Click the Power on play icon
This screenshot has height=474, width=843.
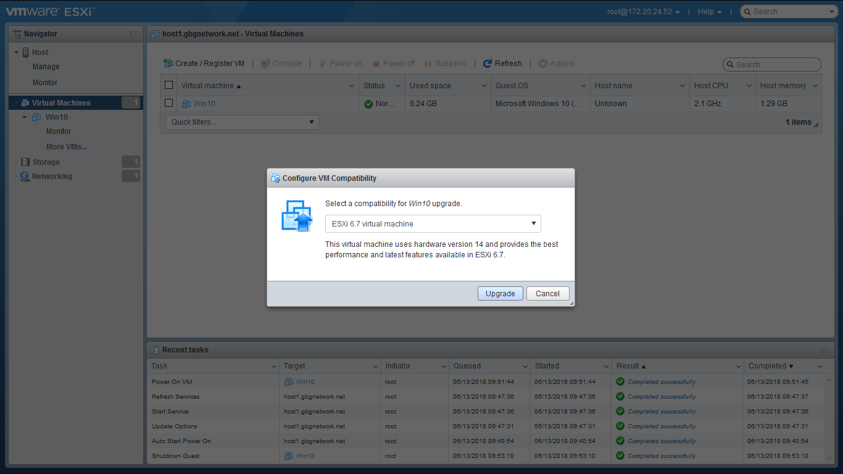322,64
